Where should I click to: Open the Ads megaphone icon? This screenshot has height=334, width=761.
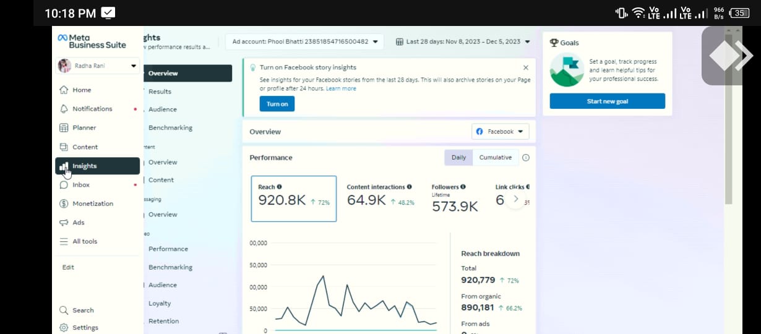click(x=64, y=223)
